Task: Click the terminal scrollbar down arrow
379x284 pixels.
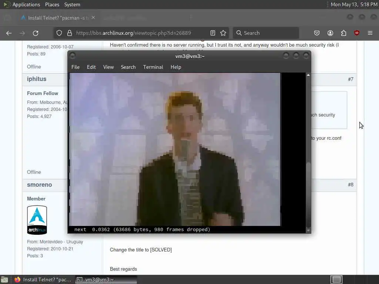Action: [x=308, y=230]
